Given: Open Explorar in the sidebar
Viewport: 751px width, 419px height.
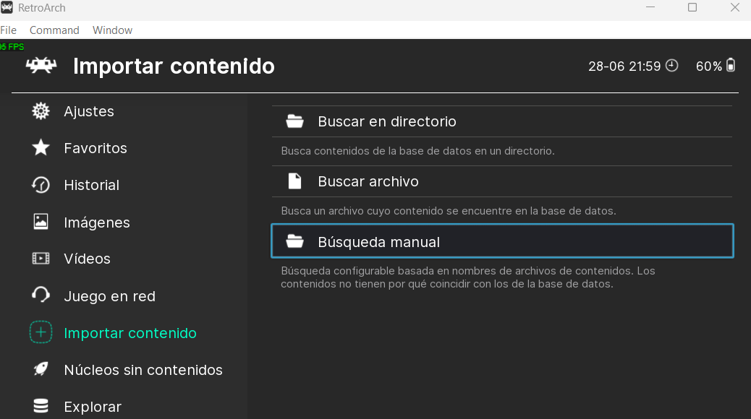Looking at the screenshot, I should (x=93, y=407).
